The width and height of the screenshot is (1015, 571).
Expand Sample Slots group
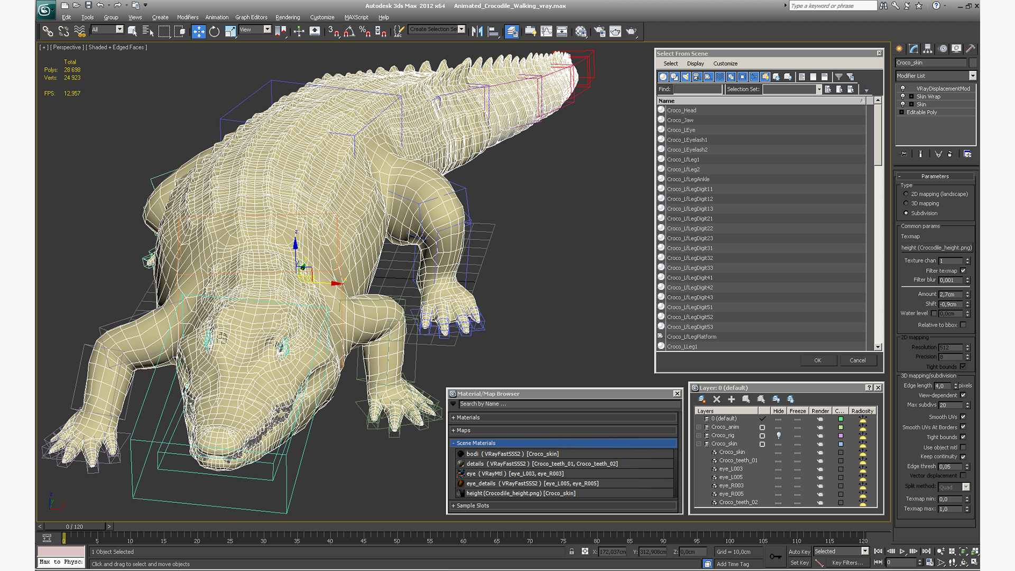pyautogui.click(x=454, y=506)
